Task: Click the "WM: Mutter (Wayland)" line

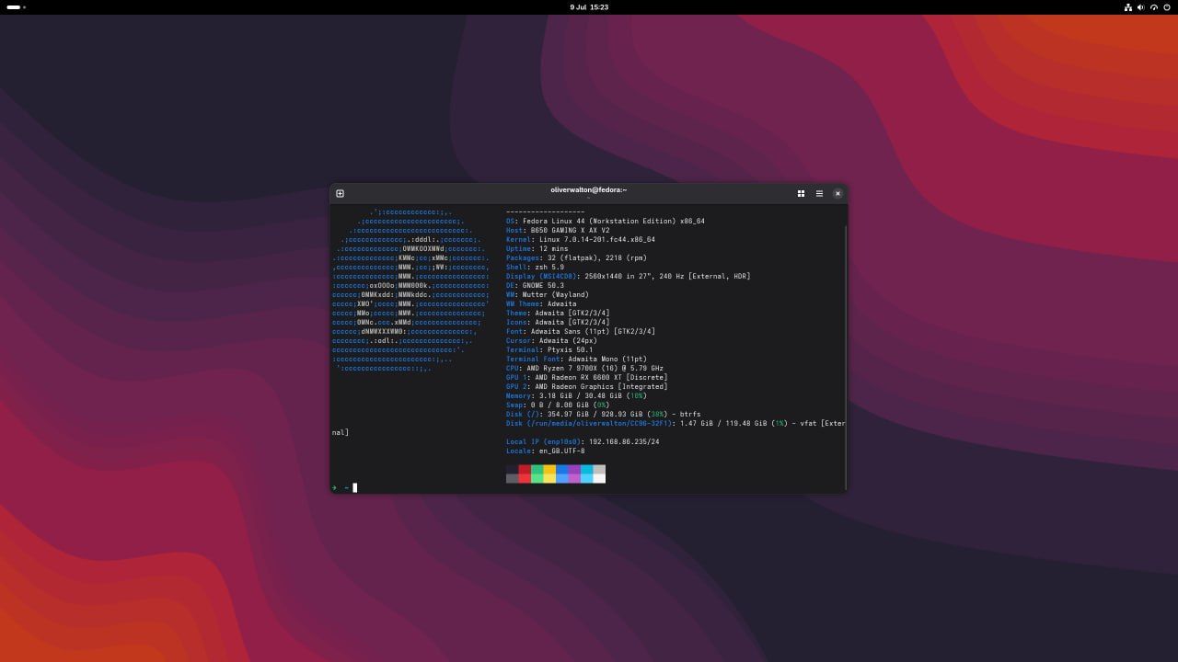Action: 548,294
